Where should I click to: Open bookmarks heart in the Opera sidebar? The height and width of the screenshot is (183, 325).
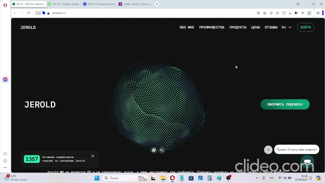point(5,154)
